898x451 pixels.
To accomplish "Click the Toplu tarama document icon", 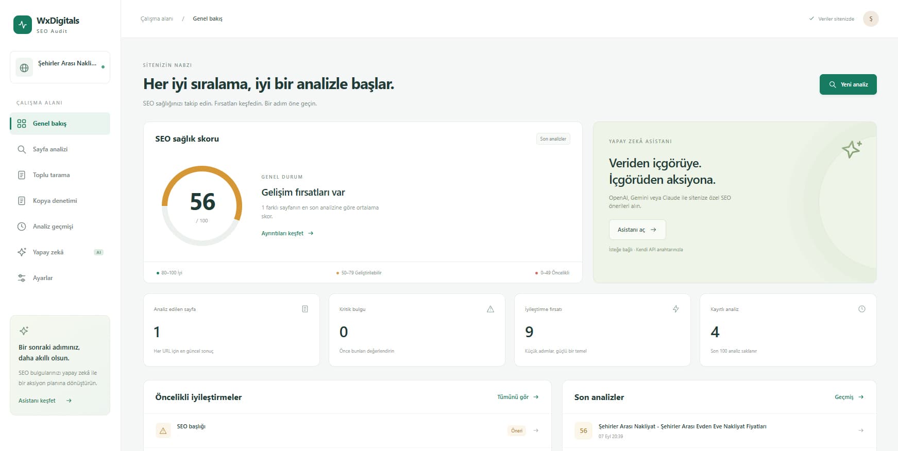I will pyautogui.click(x=22, y=175).
